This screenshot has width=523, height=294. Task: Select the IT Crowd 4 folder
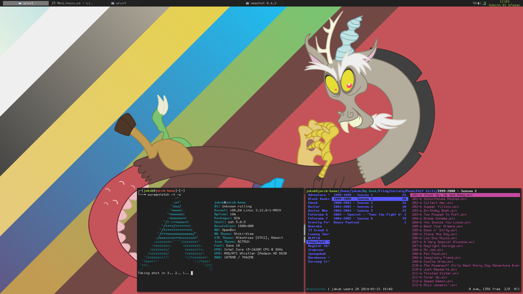pos(318,230)
